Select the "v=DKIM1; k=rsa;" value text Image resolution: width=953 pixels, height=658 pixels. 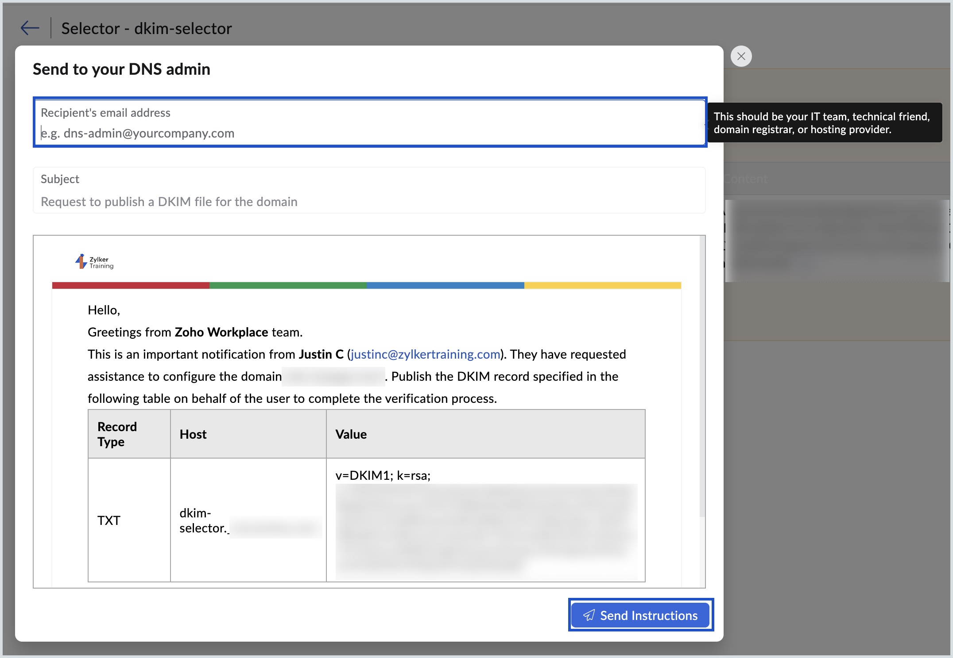pos(383,475)
